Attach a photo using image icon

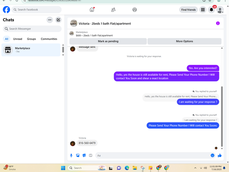[78, 156]
